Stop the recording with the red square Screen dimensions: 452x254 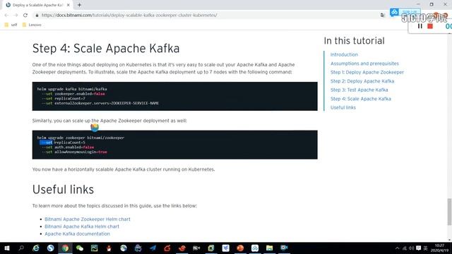click(430, 26)
